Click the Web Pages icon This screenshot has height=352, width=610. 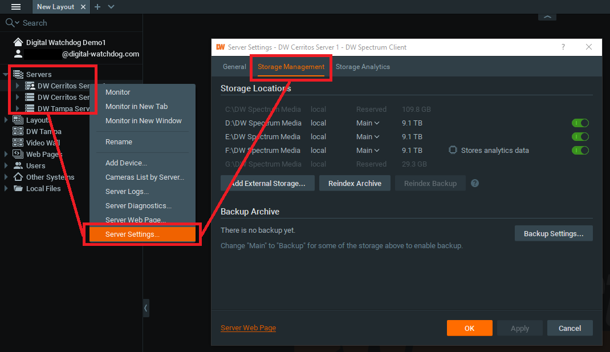pos(18,154)
